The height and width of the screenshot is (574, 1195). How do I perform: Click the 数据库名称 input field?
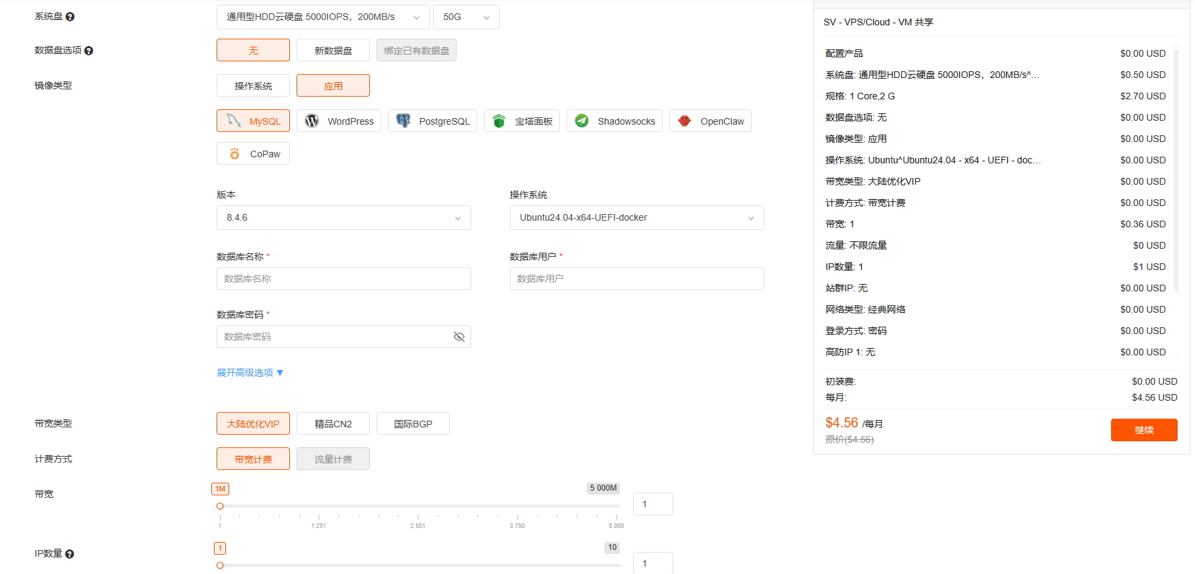click(344, 279)
